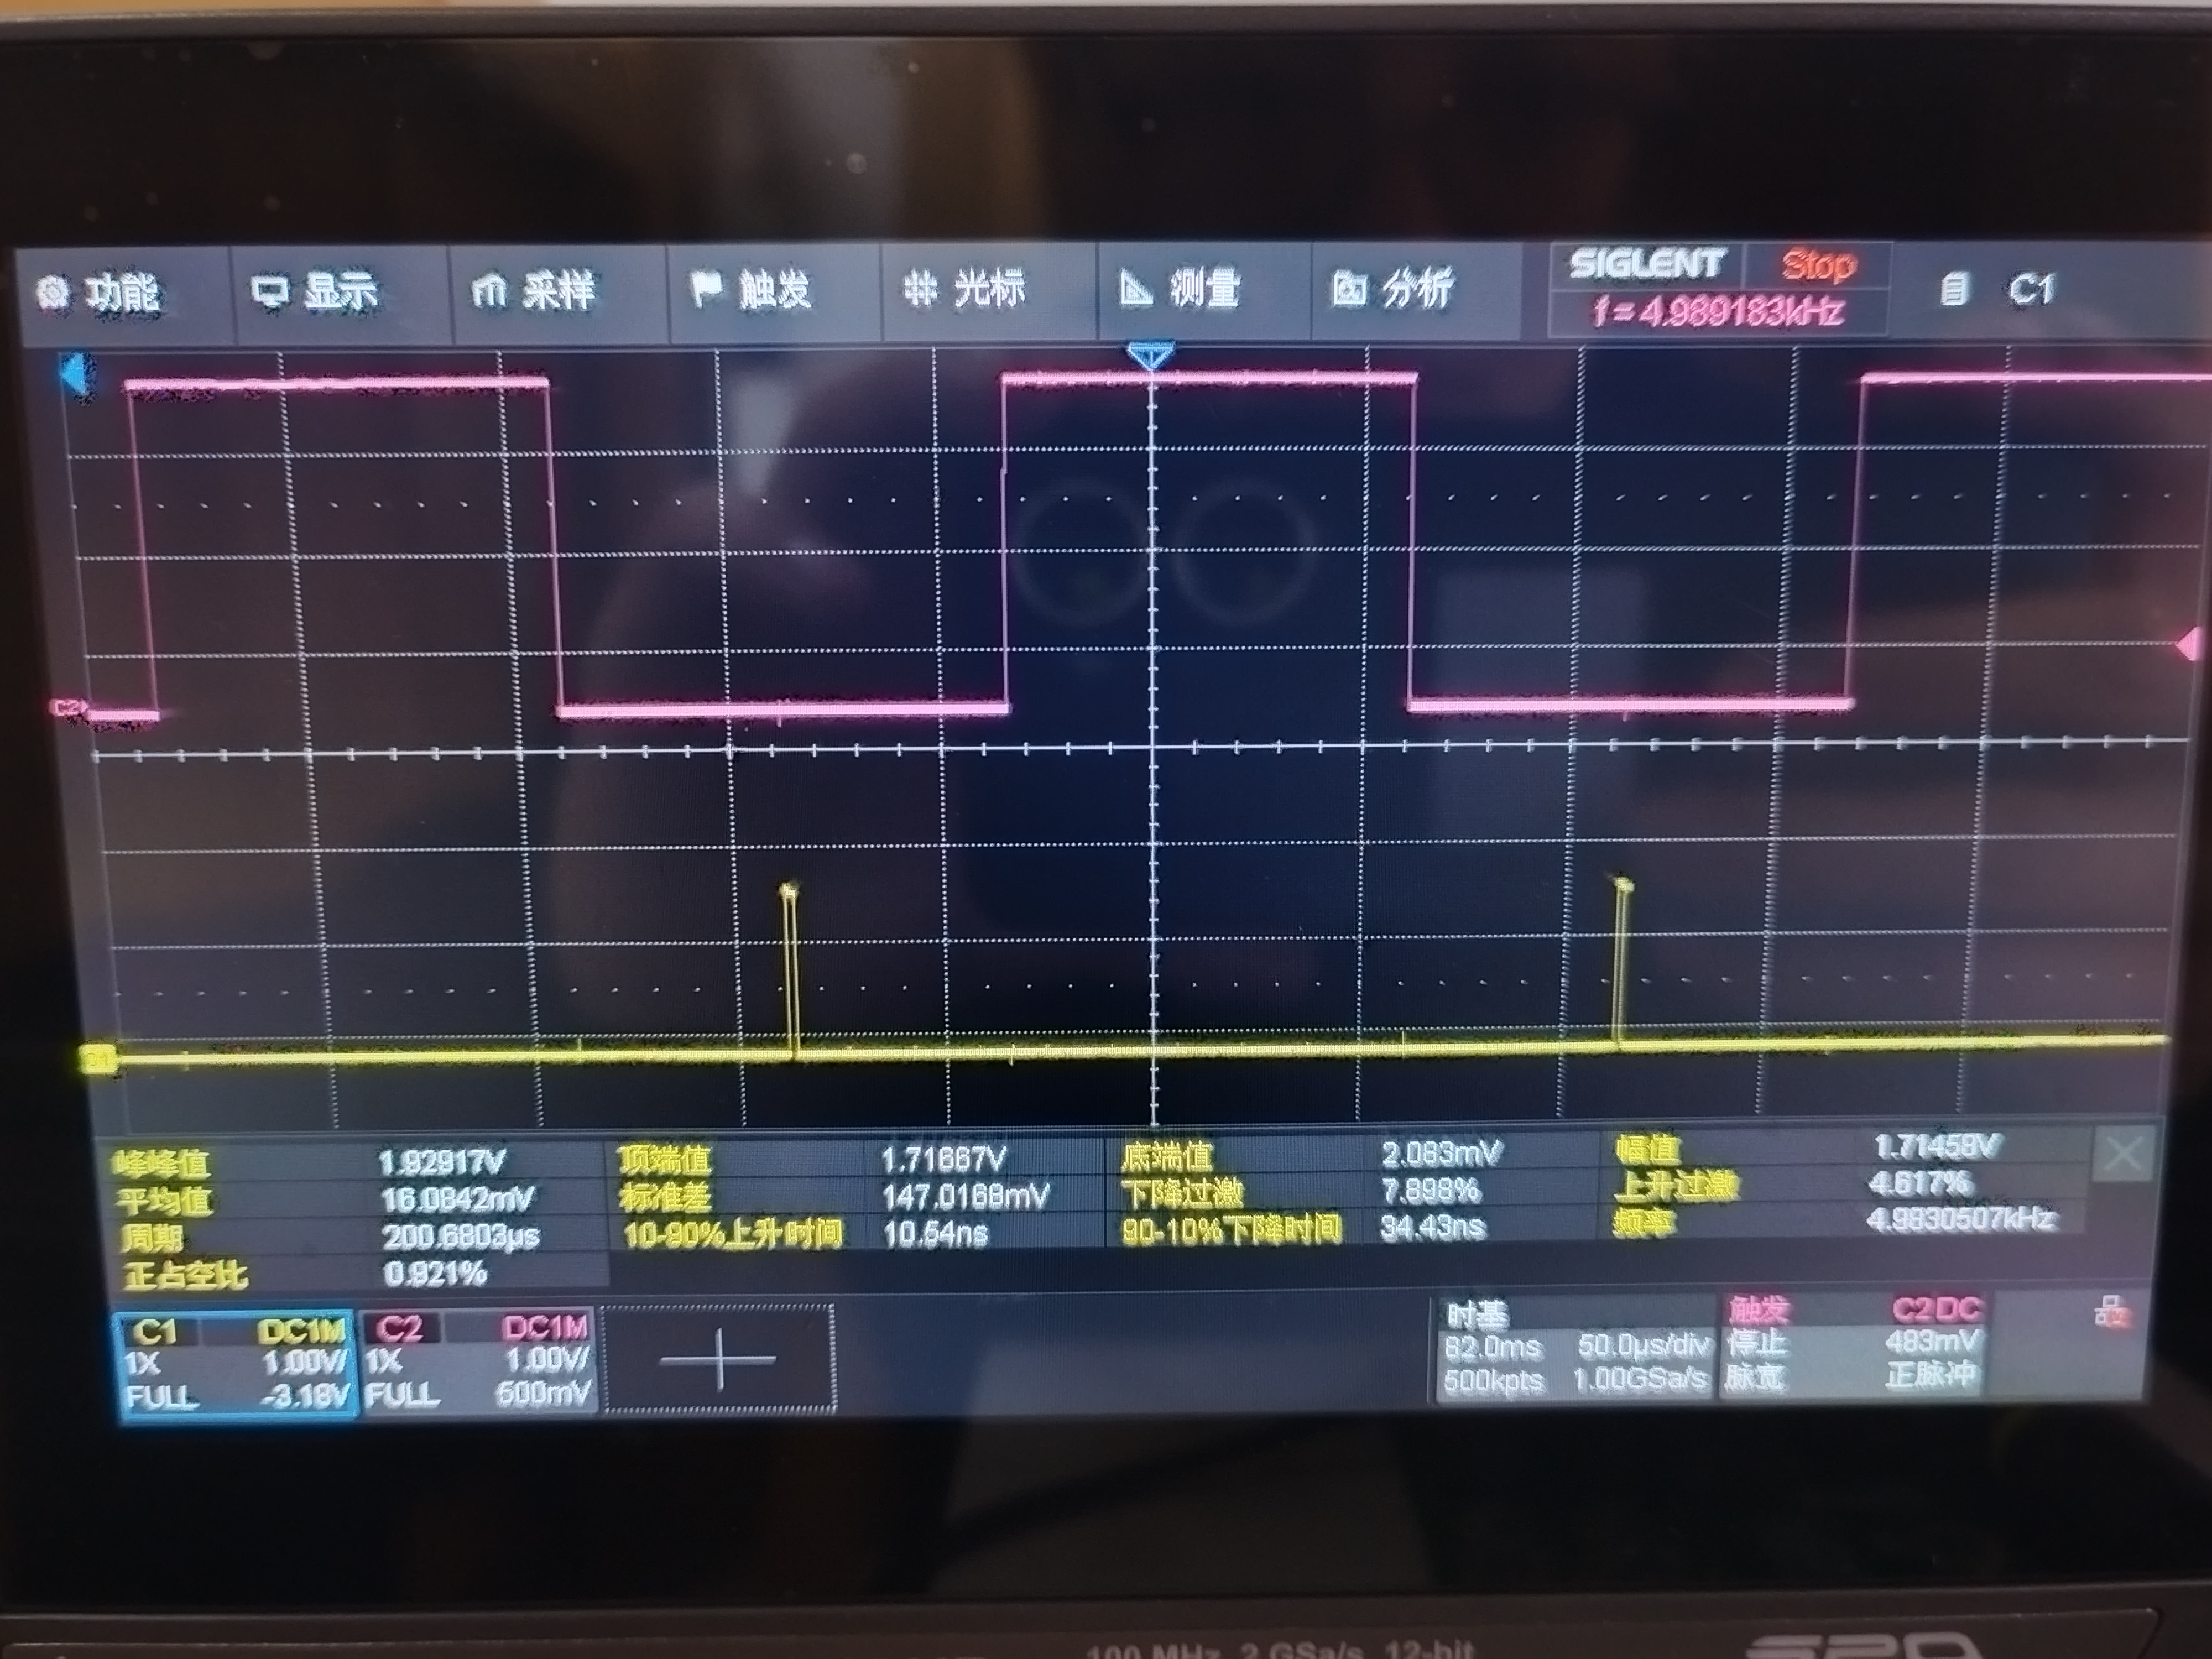Add a new trace with the plus box
The height and width of the screenshot is (1659, 2212).
click(x=718, y=1359)
